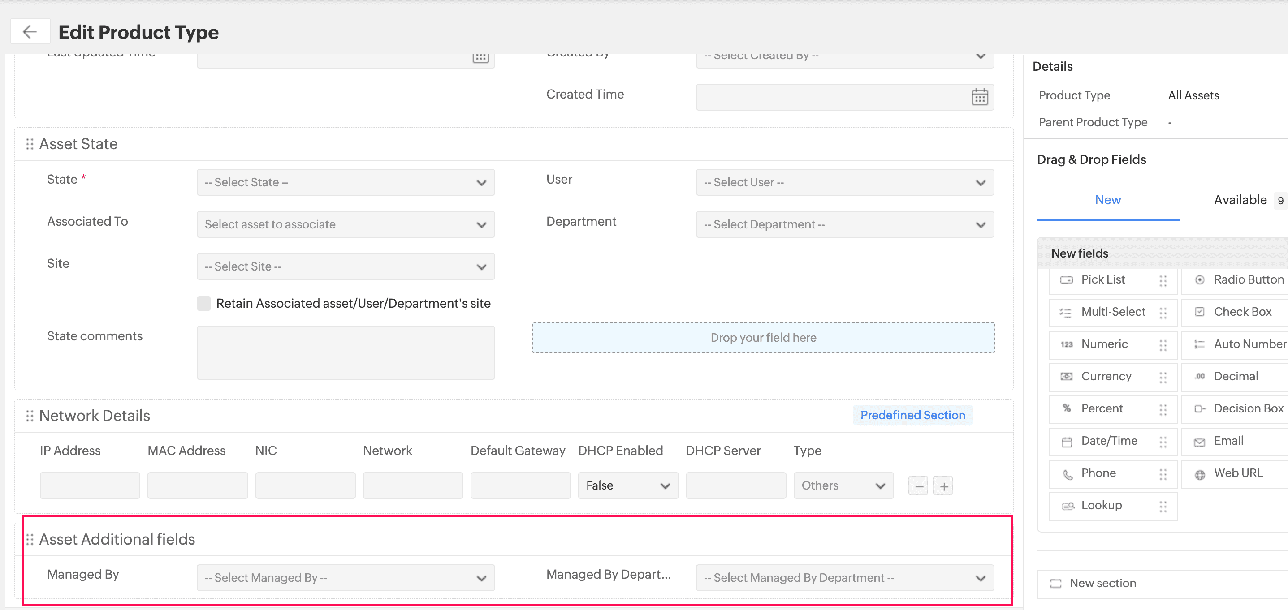Click the minus button in the Network Details row

coord(918,486)
